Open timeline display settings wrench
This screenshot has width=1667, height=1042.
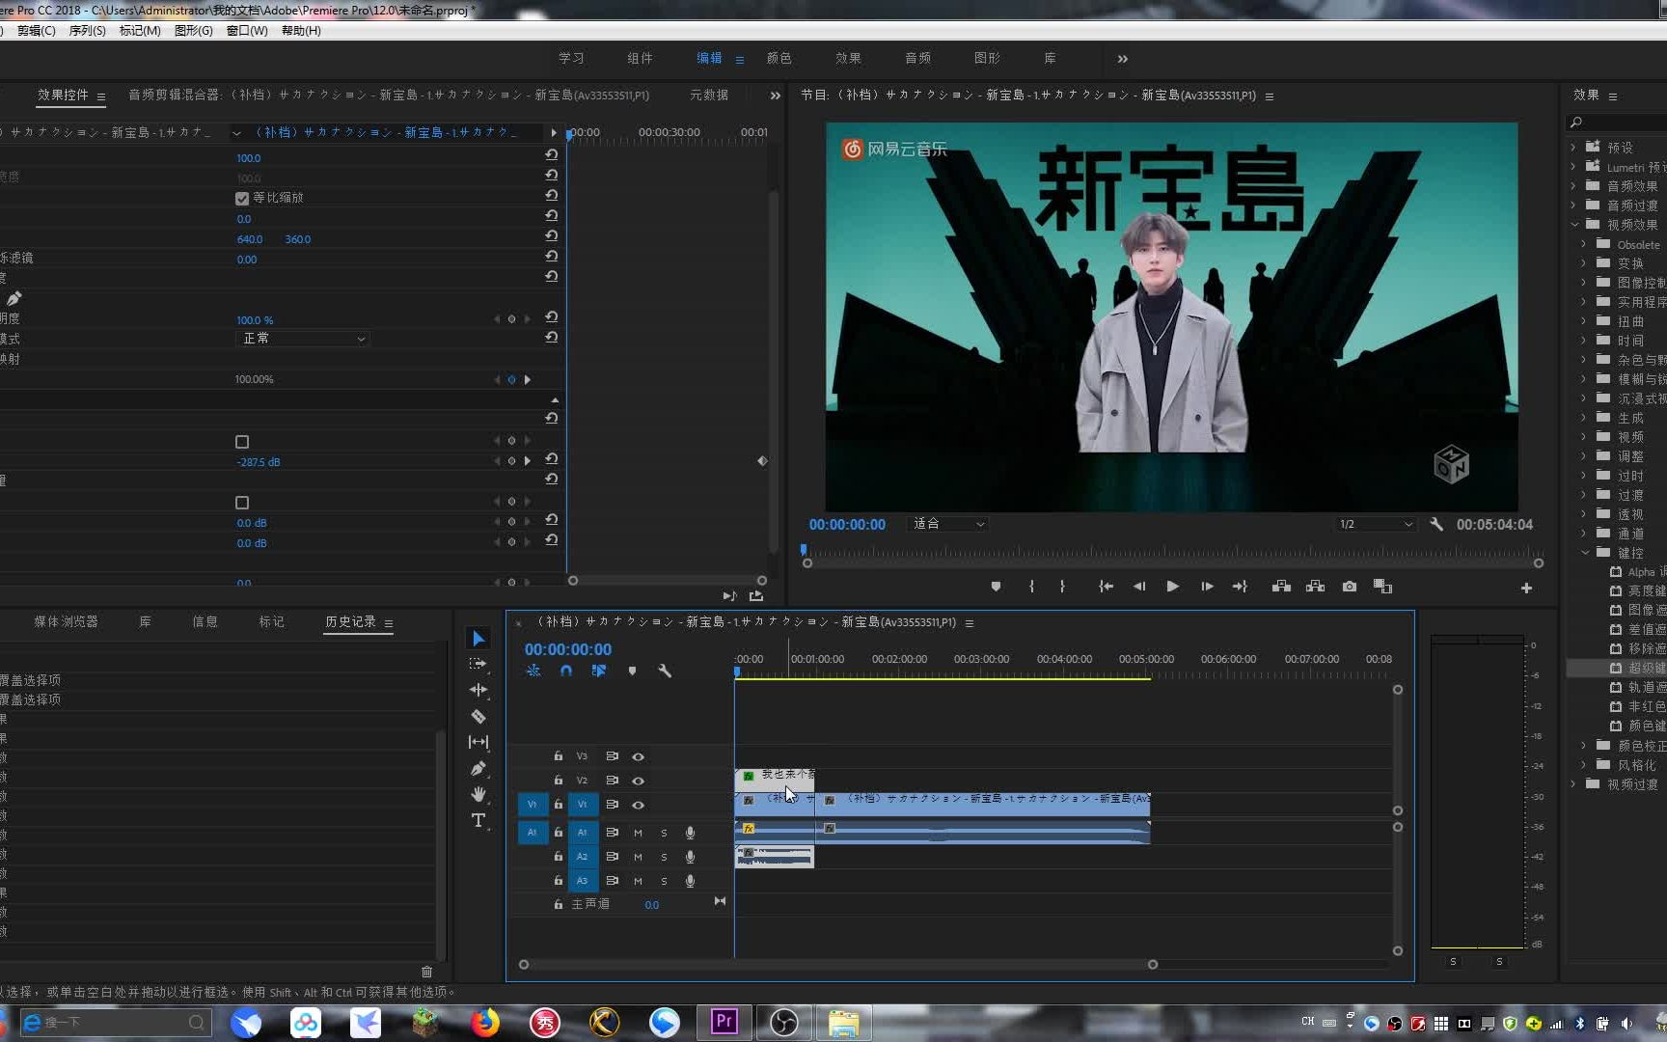pyautogui.click(x=665, y=671)
